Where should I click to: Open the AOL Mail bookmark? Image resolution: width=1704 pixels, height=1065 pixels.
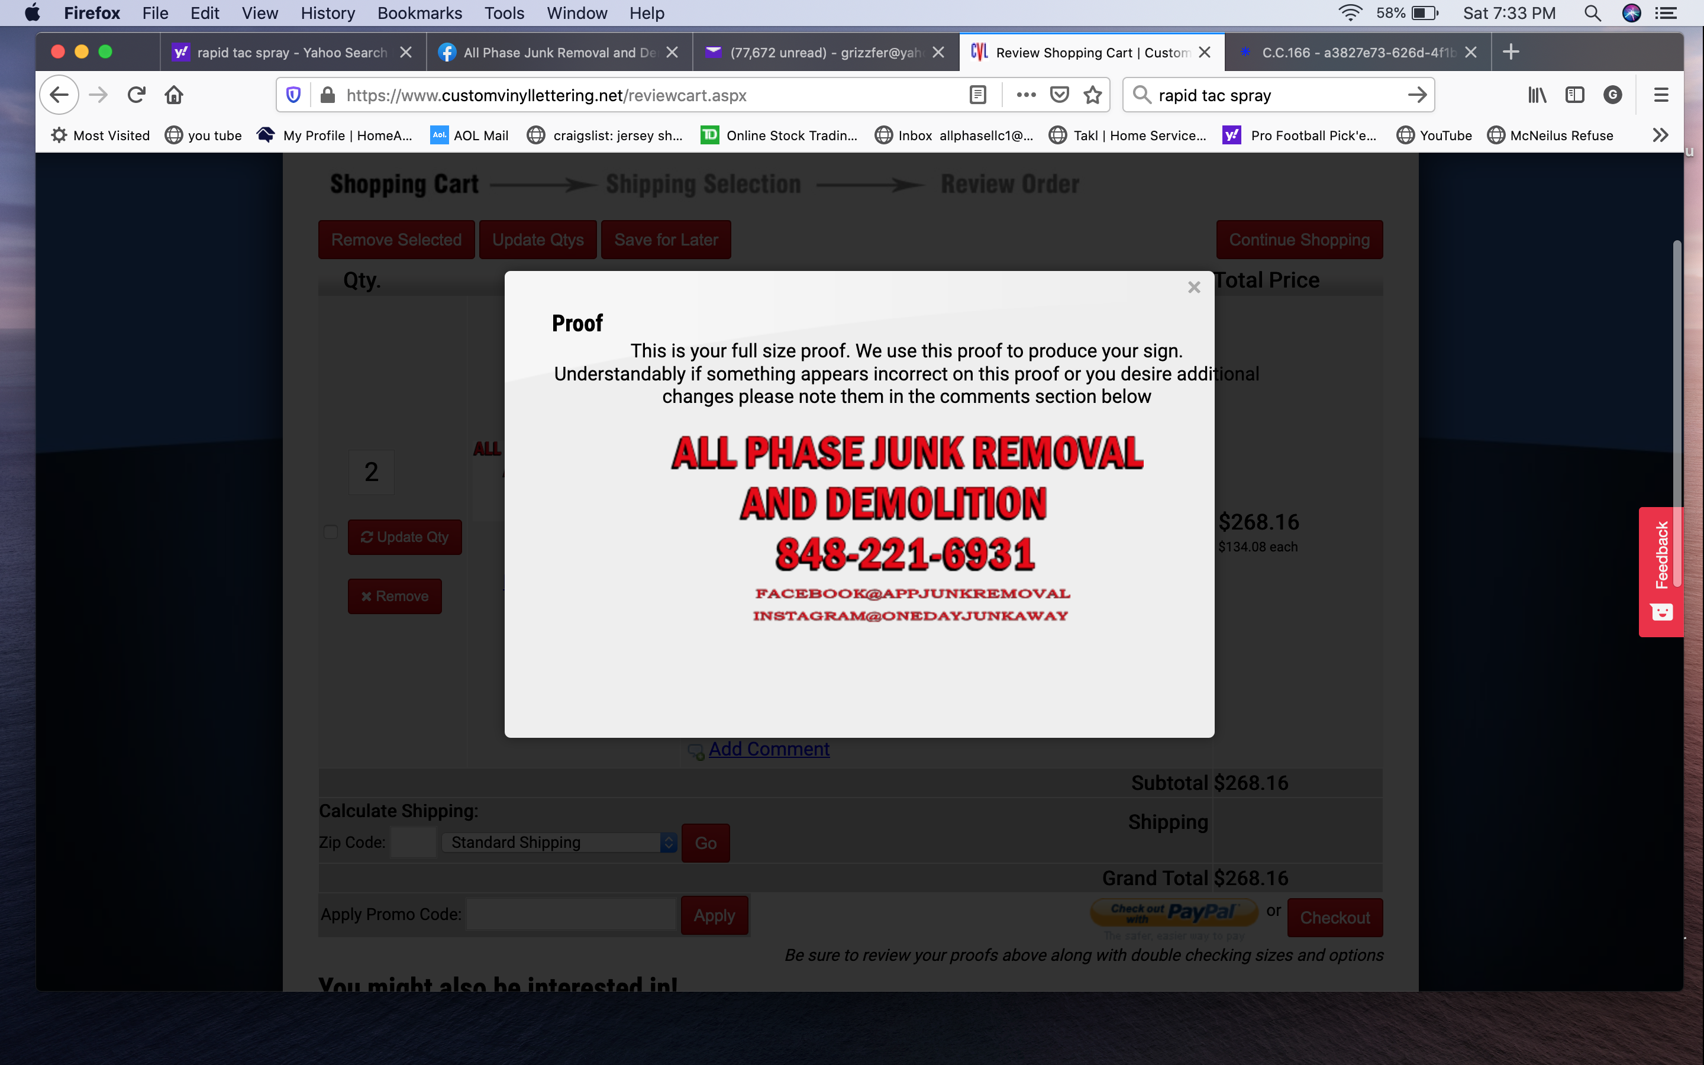pyautogui.click(x=470, y=135)
